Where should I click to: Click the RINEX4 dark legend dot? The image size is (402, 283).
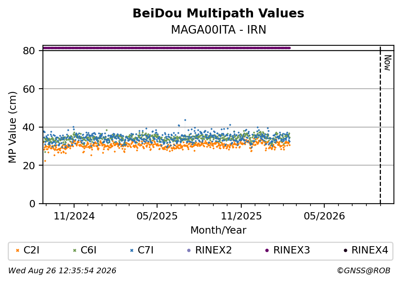[345, 251]
